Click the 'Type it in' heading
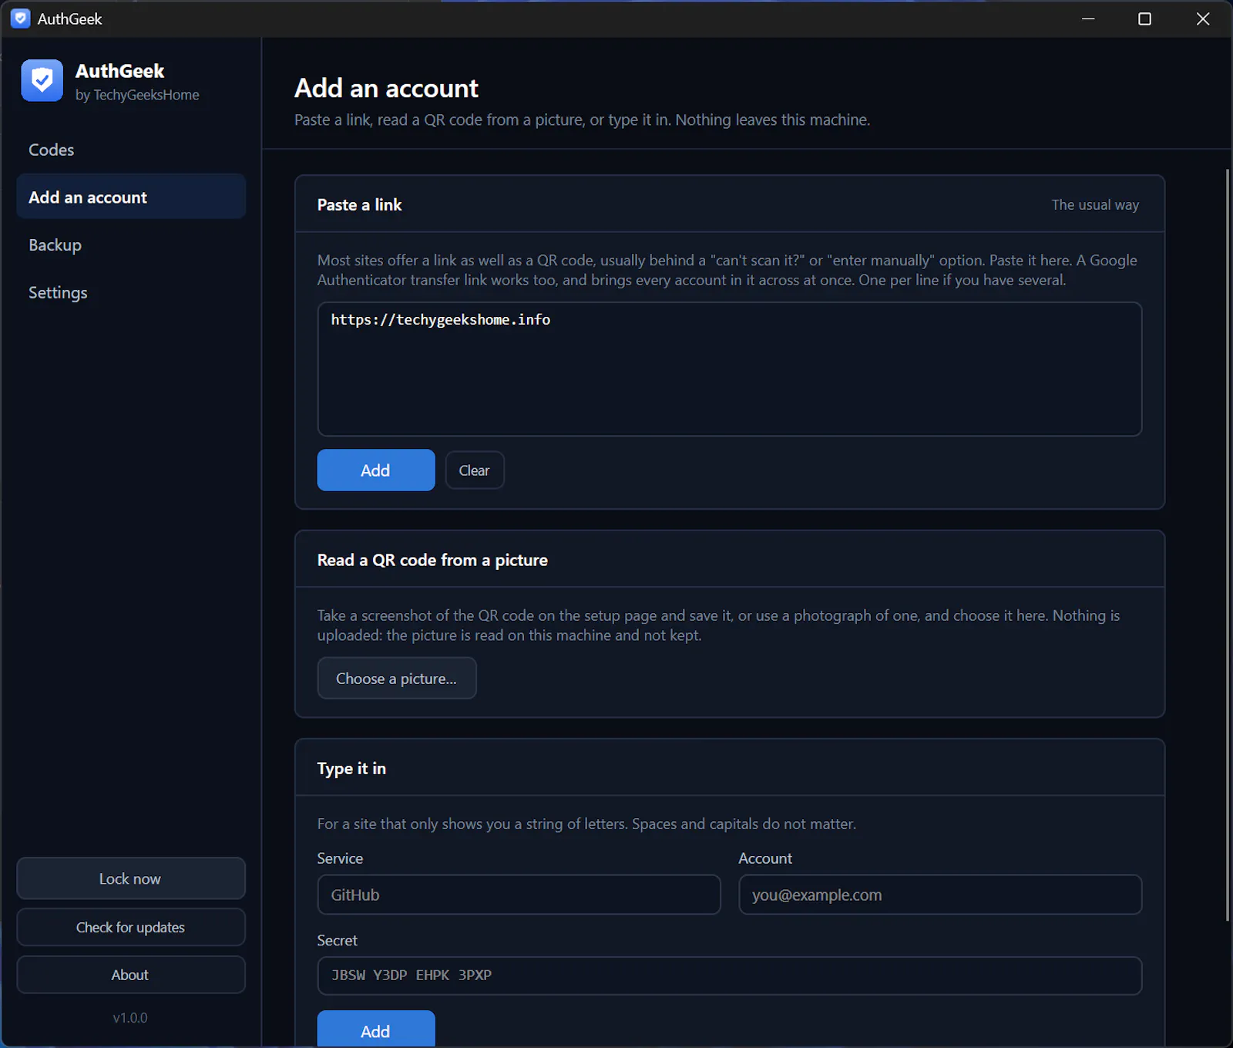Viewport: 1233px width, 1048px height. 351,769
